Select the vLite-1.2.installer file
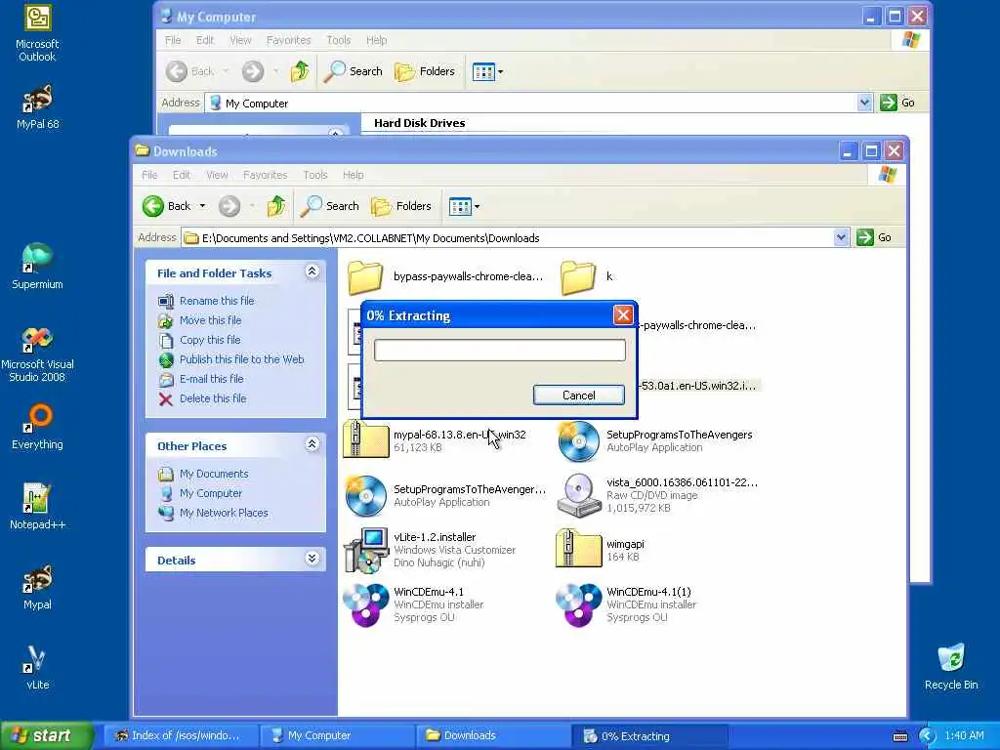Viewport: 1000px width, 750px height. (x=431, y=550)
